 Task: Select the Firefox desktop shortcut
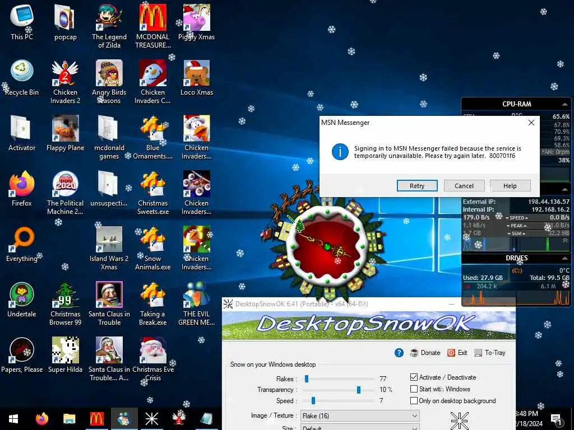point(22,189)
